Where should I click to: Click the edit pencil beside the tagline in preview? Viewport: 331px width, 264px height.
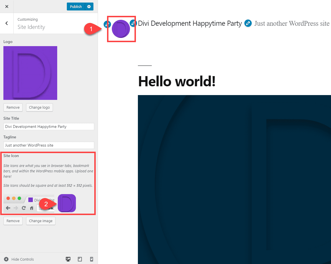pyautogui.click(x=248, y=24)
